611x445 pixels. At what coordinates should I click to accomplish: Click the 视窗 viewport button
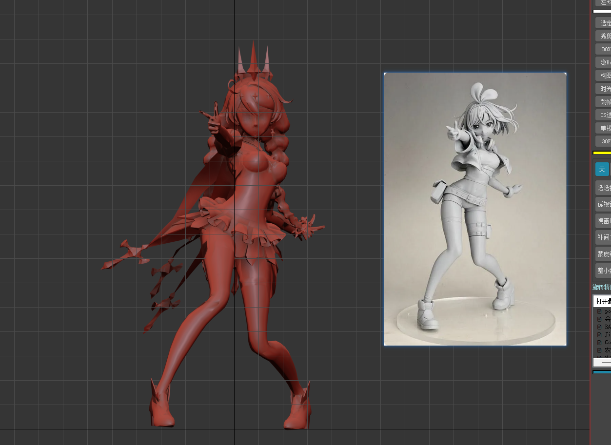point(604,221)
